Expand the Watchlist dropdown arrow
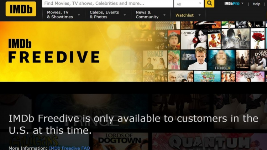Image resolution: width=267 pixels, height=150 pixels. (199, 15)
